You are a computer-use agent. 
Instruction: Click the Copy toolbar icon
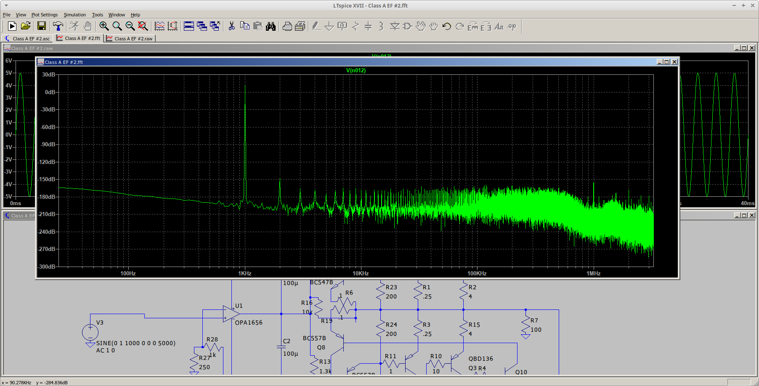[x=244, y=26]
